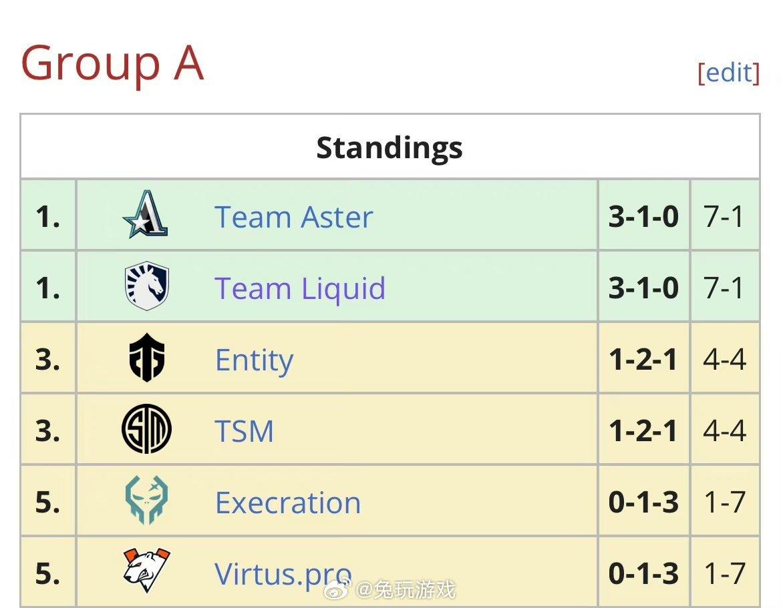Click the Execration teal logo
The image size is (781, 608).
[147, 502]
